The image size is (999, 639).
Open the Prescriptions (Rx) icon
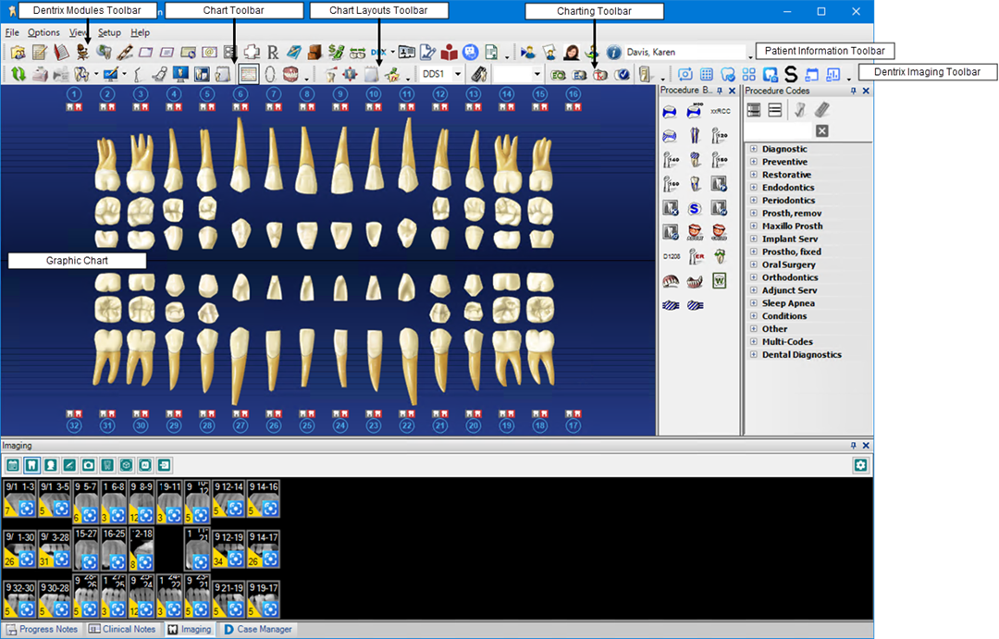click(273, 53)
